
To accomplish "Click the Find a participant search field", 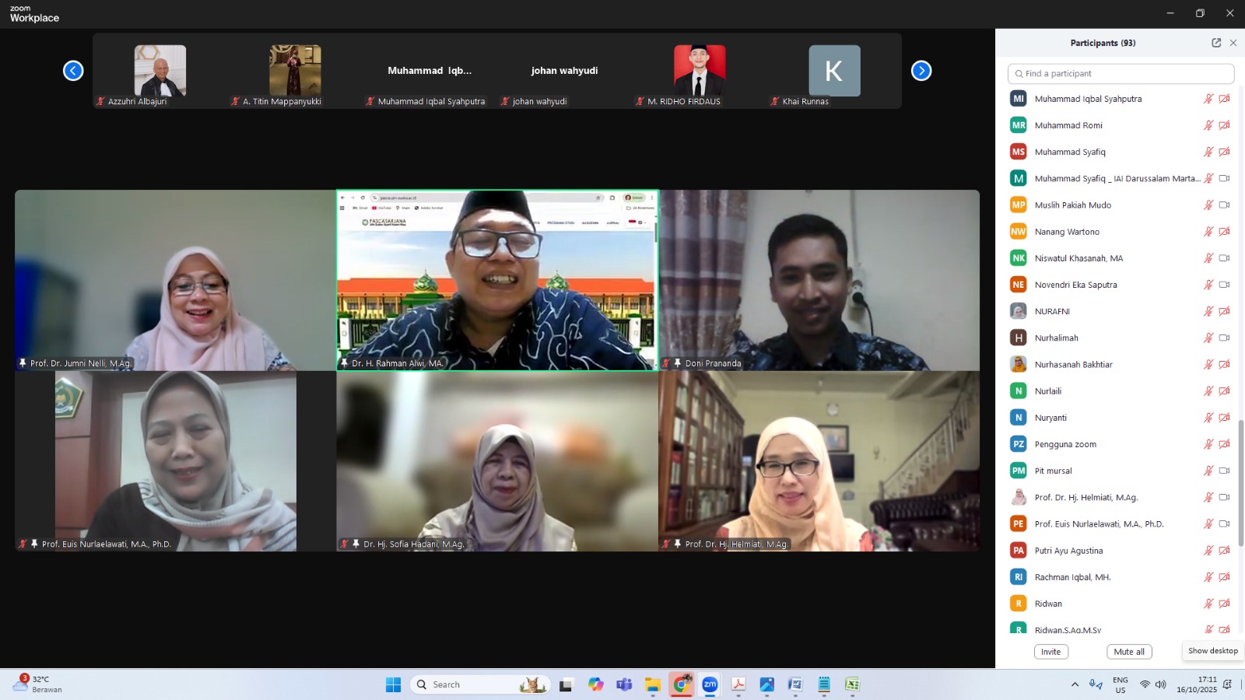I will 1120,74.
